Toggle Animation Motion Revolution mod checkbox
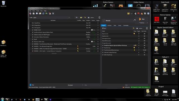Screen dimensions: 179x101 [32, 37]
